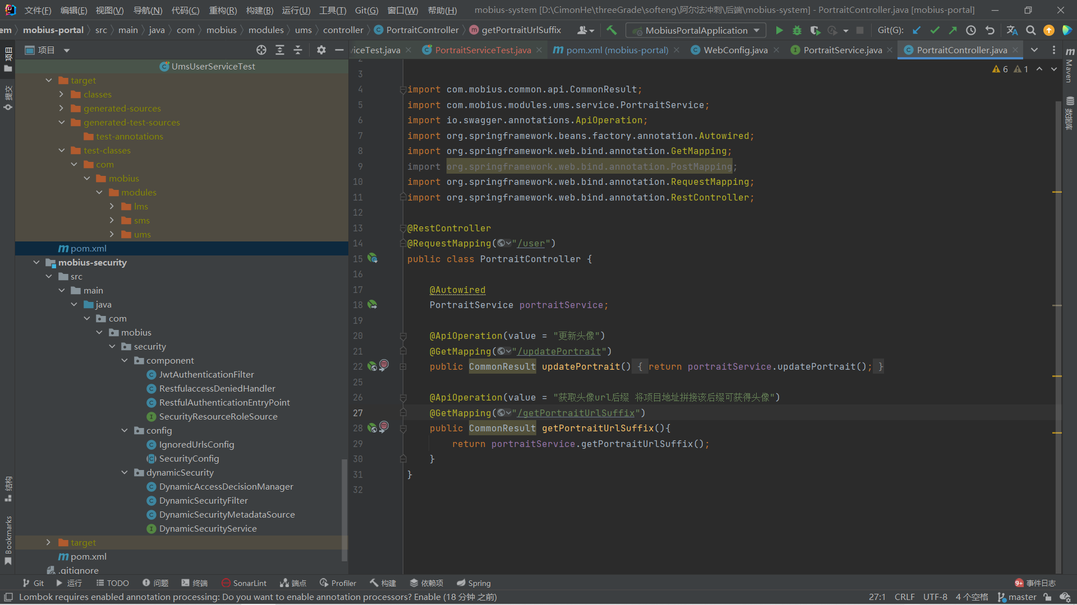Screen dimensions: 1077x605
Task: Click the master Git branch widget
Action: pos(1017,597)
